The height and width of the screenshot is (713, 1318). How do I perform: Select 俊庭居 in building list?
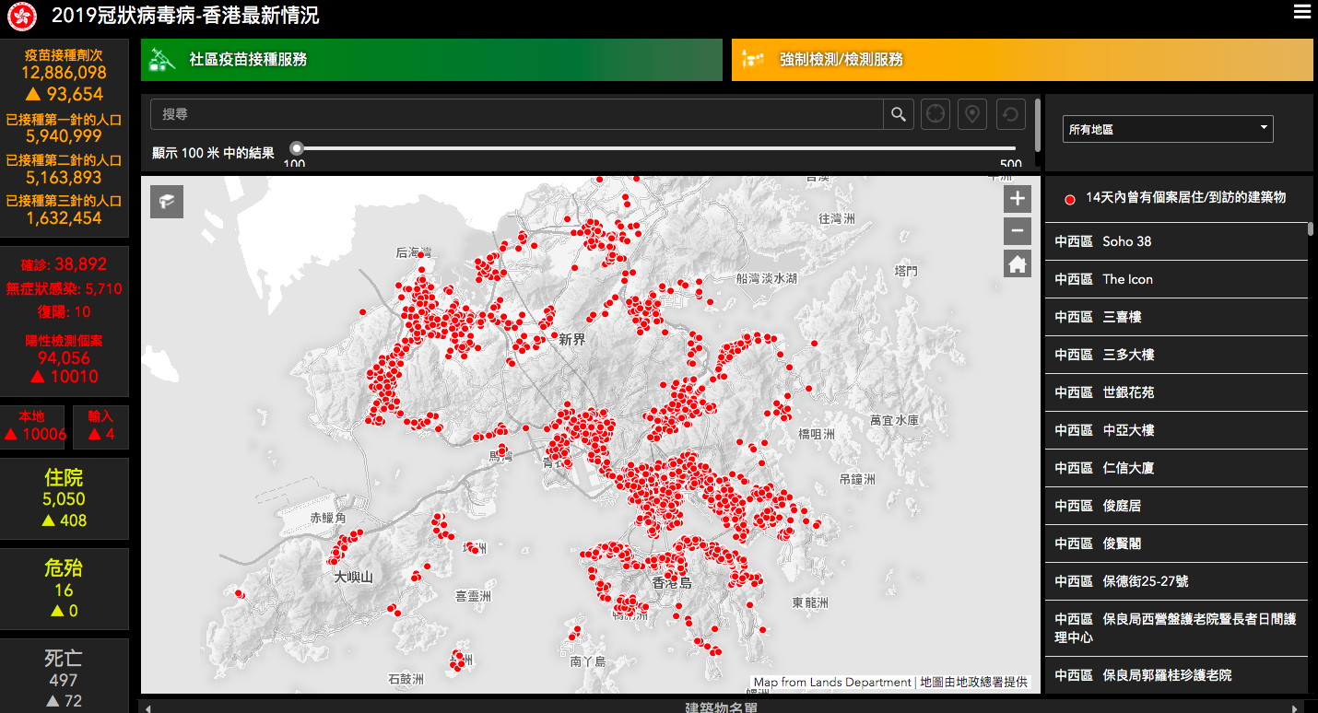(x=1176, y=506)
